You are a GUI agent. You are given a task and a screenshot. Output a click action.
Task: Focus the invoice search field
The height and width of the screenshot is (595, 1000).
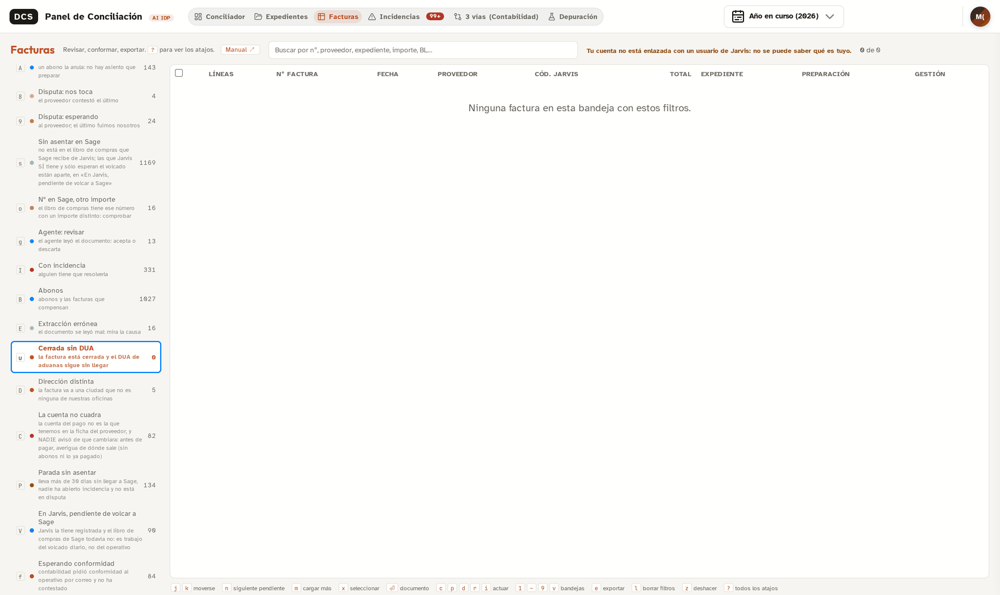click(423, 50)
